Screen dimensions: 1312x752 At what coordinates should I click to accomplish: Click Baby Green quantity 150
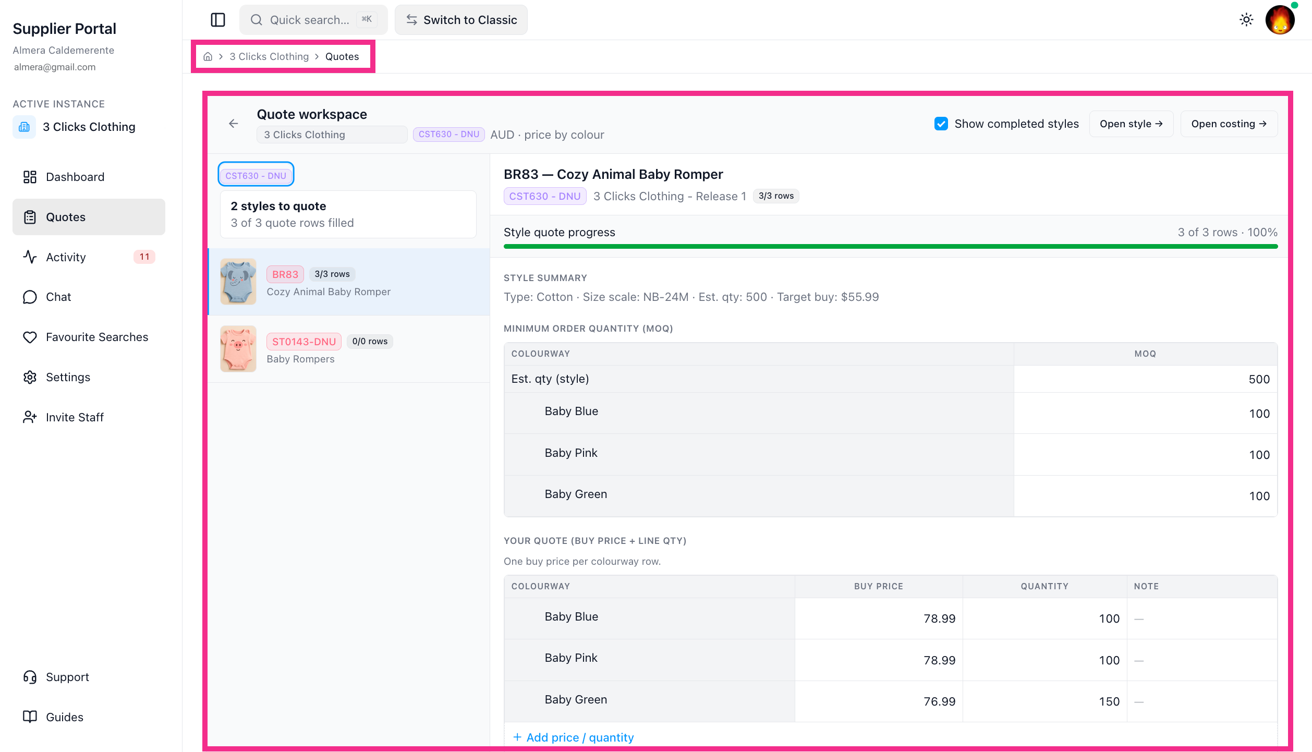[x=1045, y=701]
